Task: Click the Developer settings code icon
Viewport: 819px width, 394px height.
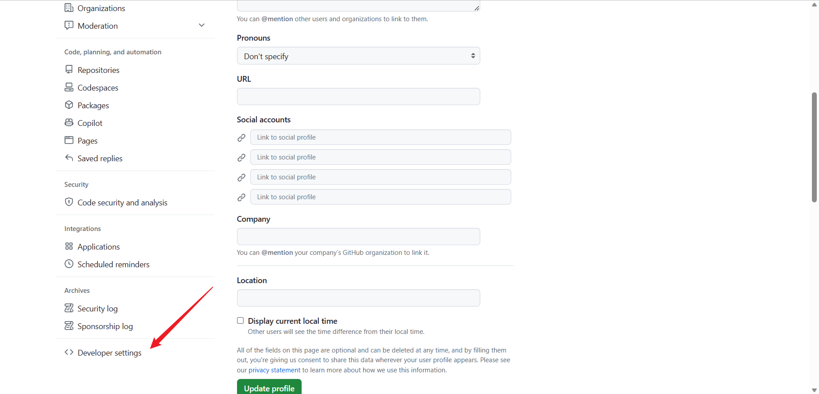Action: point(69,352)
